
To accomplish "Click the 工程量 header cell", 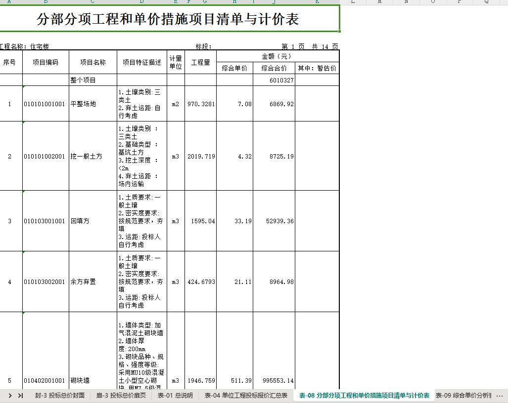I will coord(200,62).
